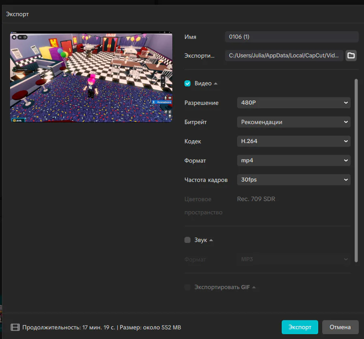
Task: Click the Имя label
Action: (x=190, y=37)
